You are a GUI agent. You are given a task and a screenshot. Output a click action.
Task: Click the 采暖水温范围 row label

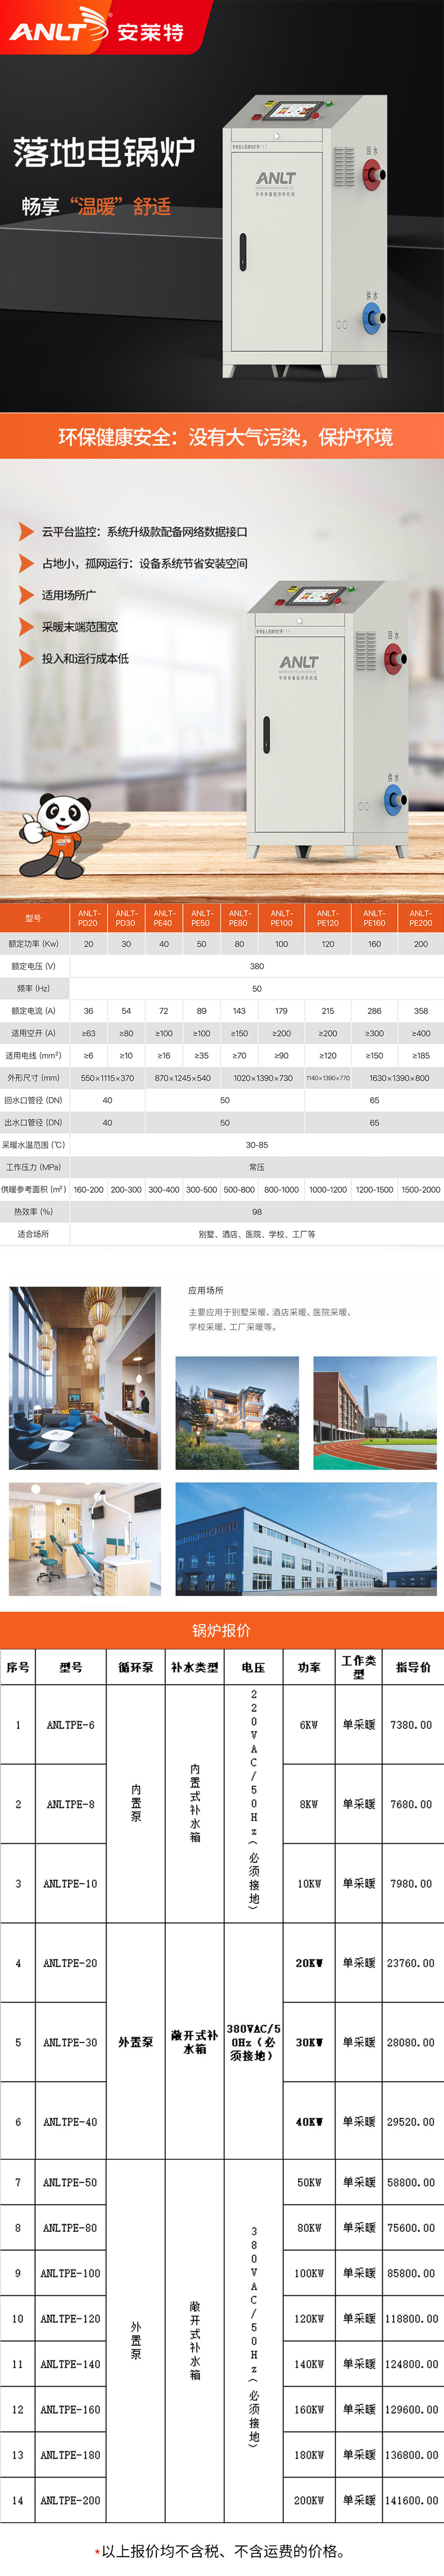coord(33,1145)
